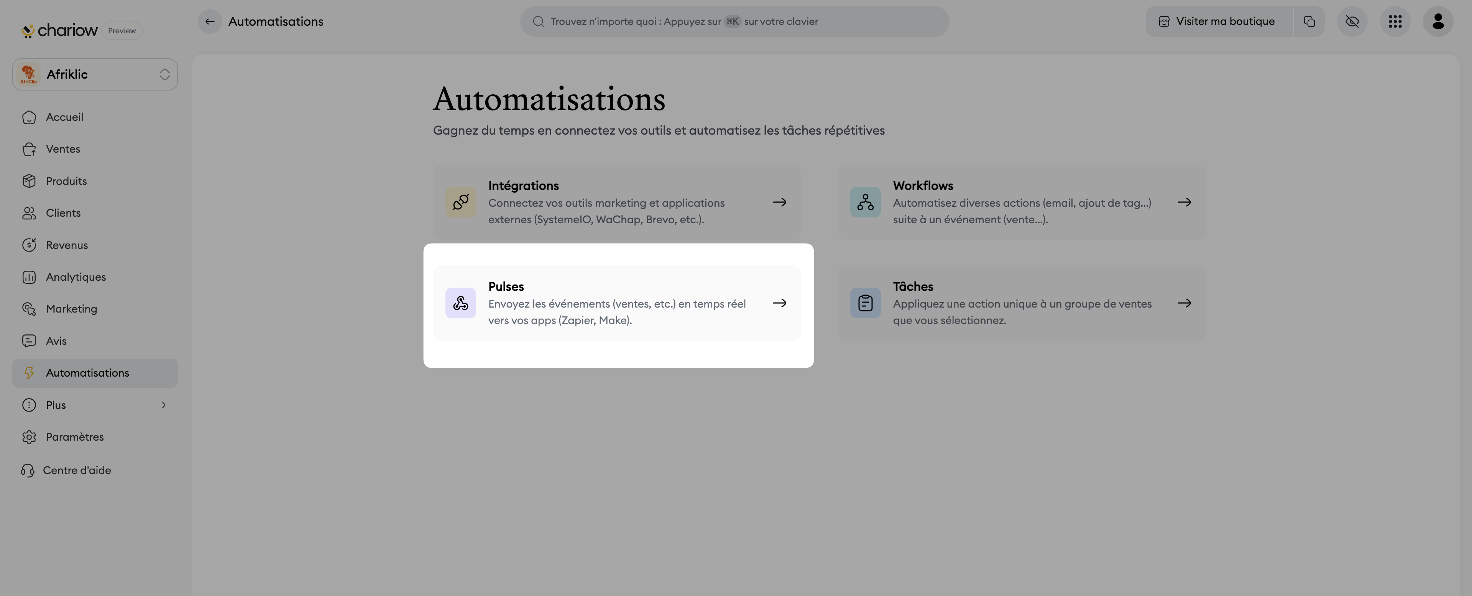Click the Tâches clipboard icon
This screenshot has width=1472, height=596.
point(865,303)
